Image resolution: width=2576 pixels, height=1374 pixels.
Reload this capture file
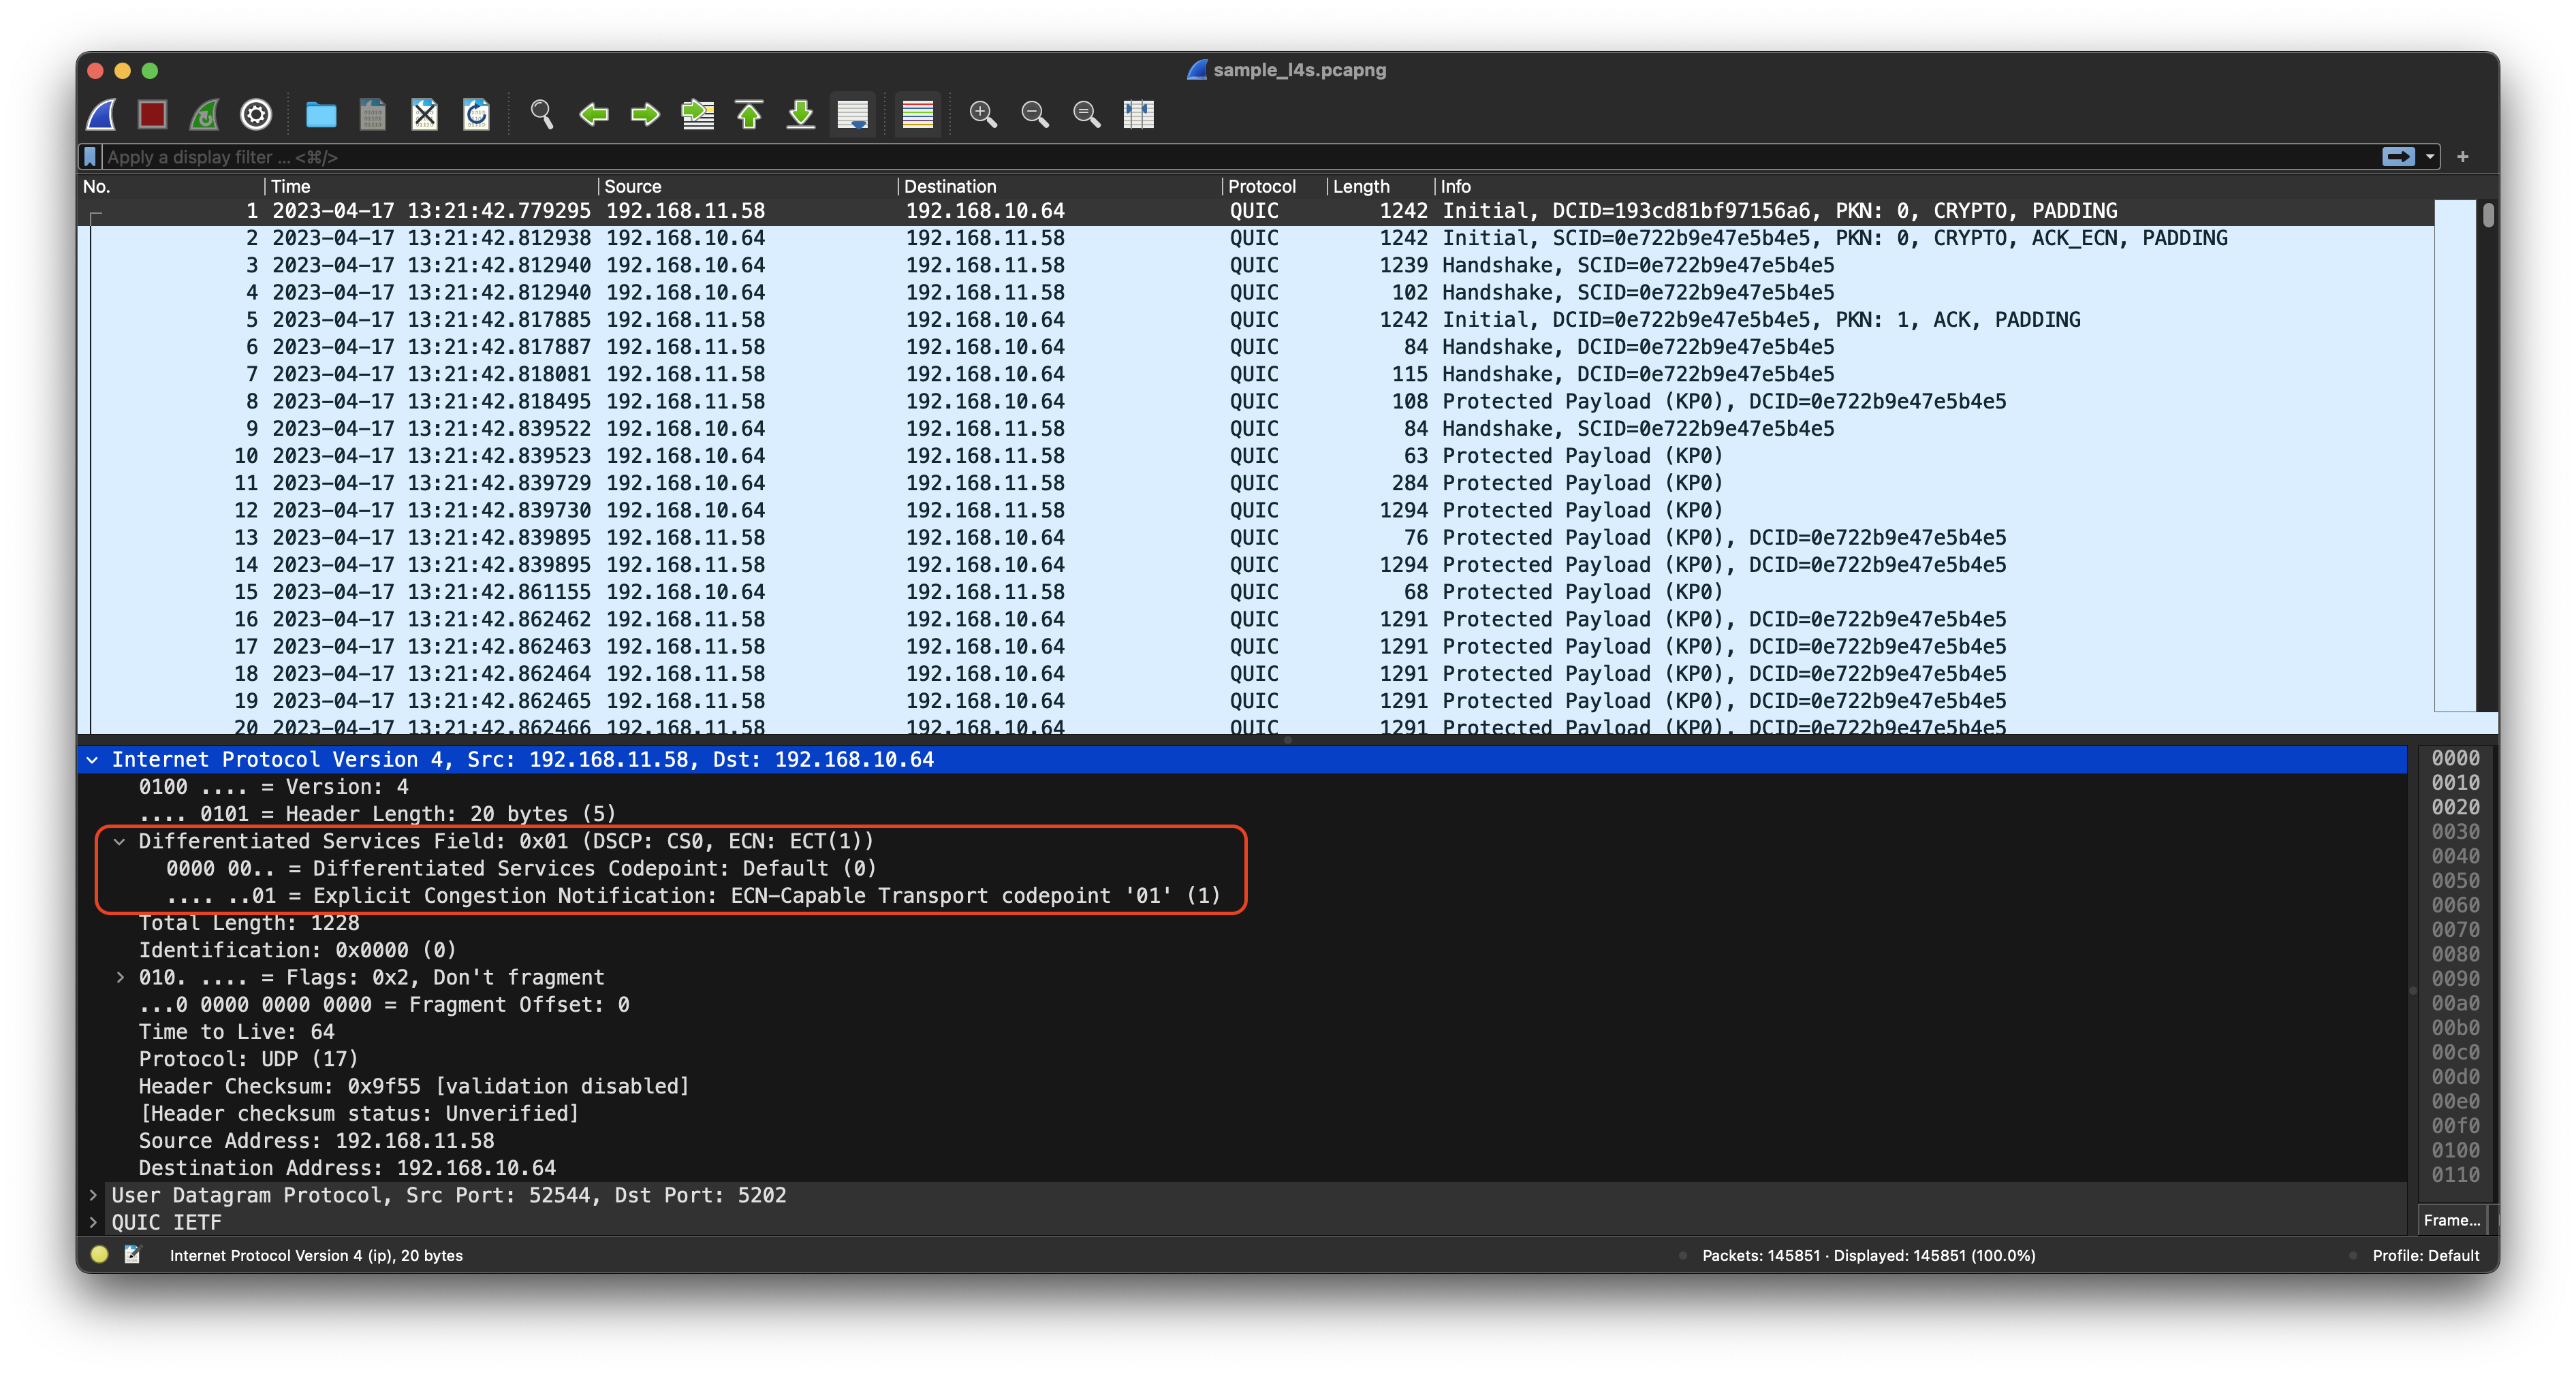coord(476,114)
